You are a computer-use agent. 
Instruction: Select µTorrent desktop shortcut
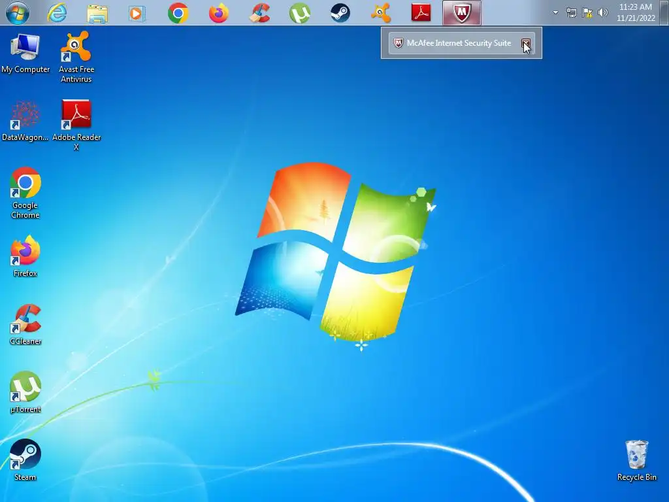25,392
